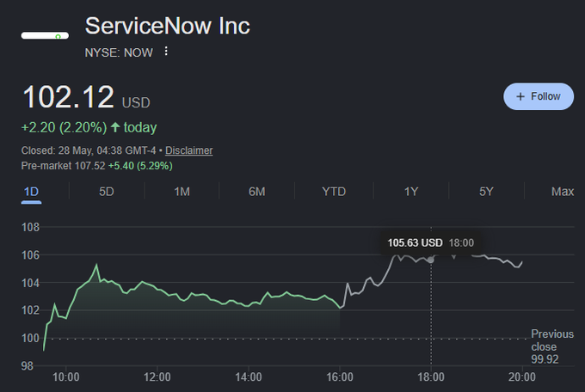Click the Previous close 99.92 label
This screenshot has height=392, width=585.
[551, 346]
